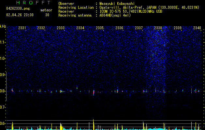The image size is (205, 130).
Task: Click the 2340 time marker
Action: [x=197, y=28]
